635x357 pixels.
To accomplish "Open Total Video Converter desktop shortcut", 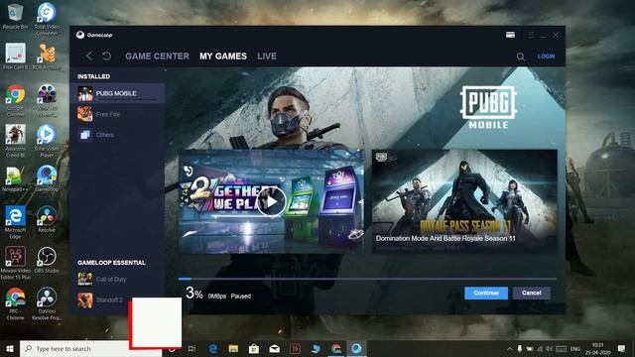I will pos(47,19).
